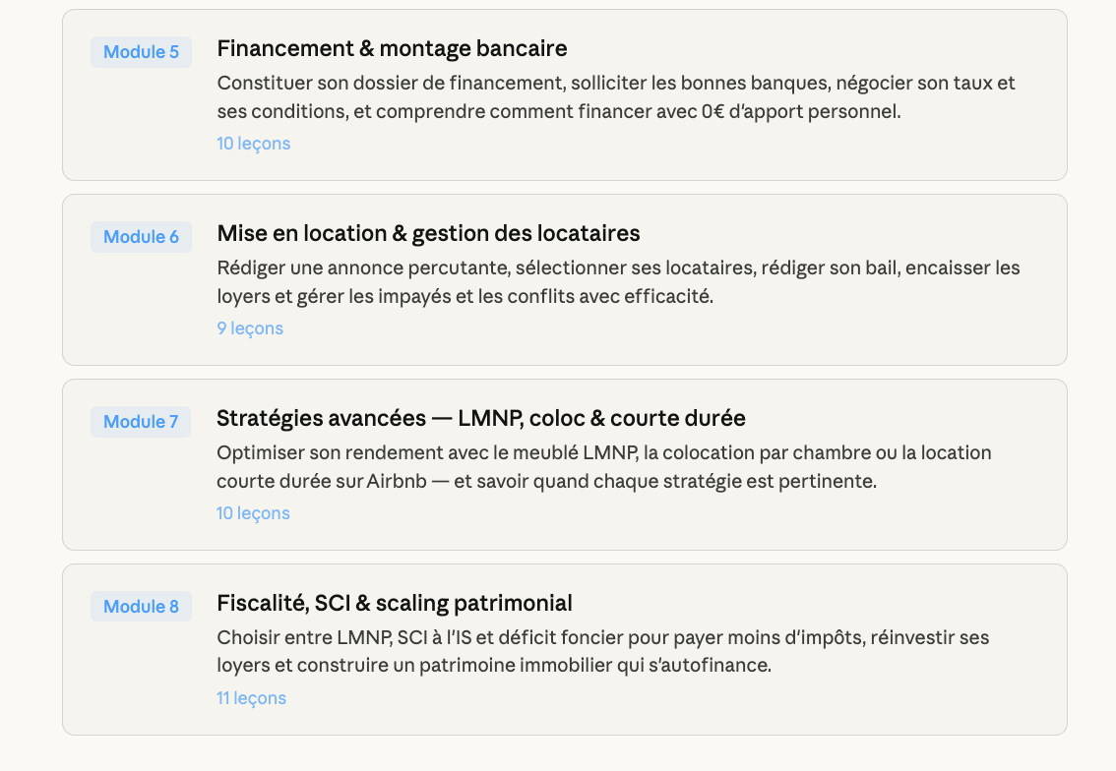Click the Choisir entre LMNP, SCI description

coord(602,652)
